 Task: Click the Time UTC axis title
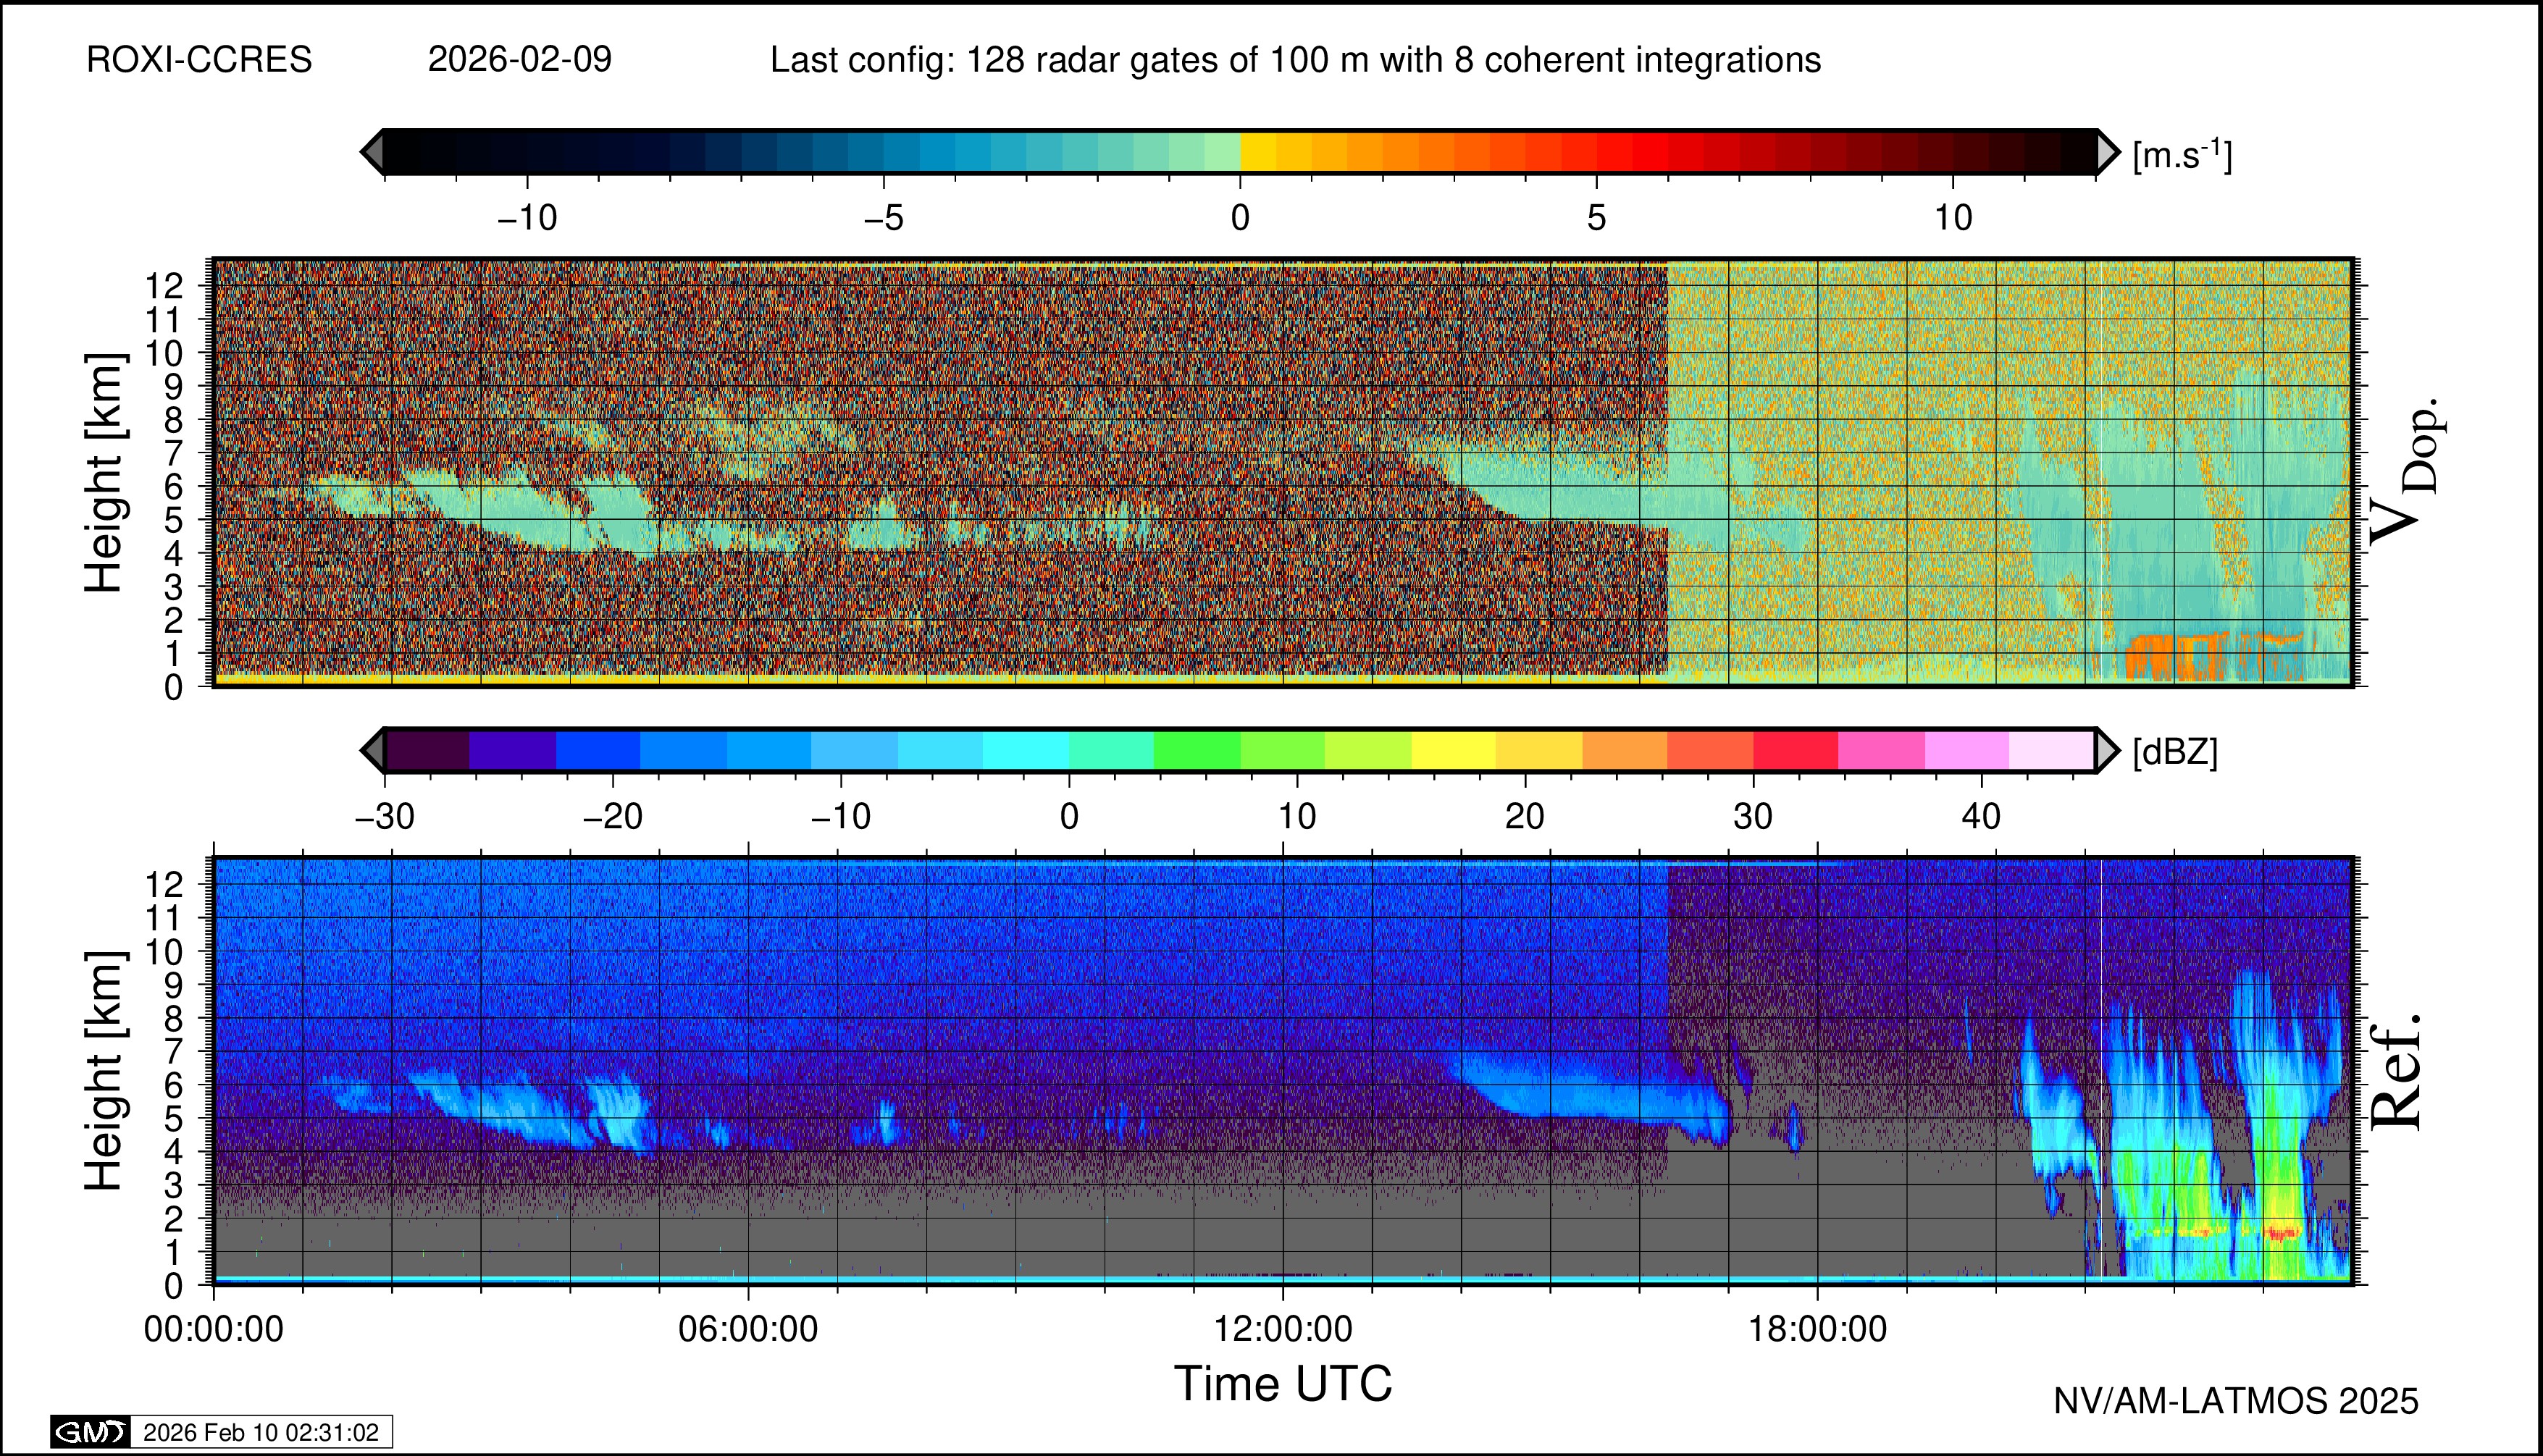(1283, 1384)
